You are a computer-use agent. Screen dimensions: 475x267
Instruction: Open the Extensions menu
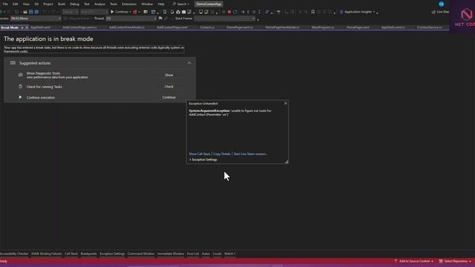click(x=129, y=4)
